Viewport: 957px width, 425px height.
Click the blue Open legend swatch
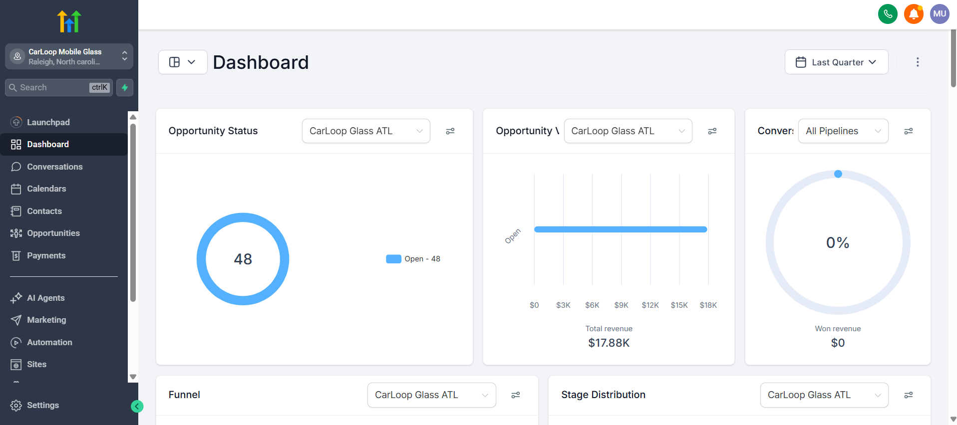pos(393,259)
